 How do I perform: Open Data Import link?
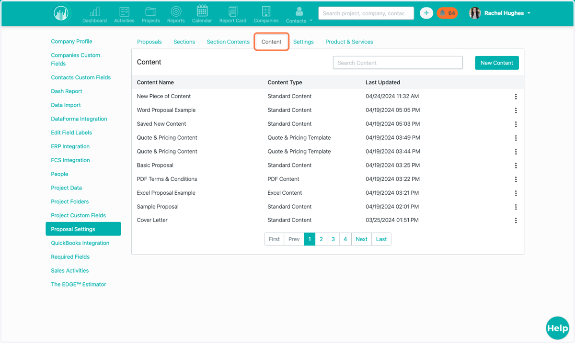66,105
